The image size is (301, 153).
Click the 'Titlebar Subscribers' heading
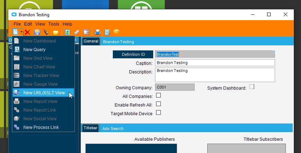[263, 139]
